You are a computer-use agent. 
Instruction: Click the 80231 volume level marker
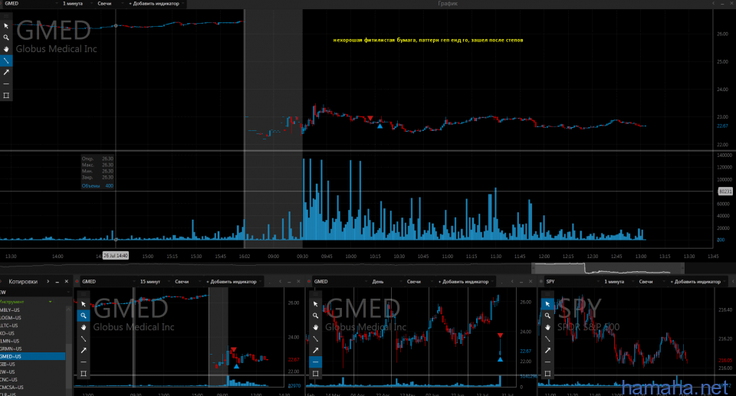725,191
